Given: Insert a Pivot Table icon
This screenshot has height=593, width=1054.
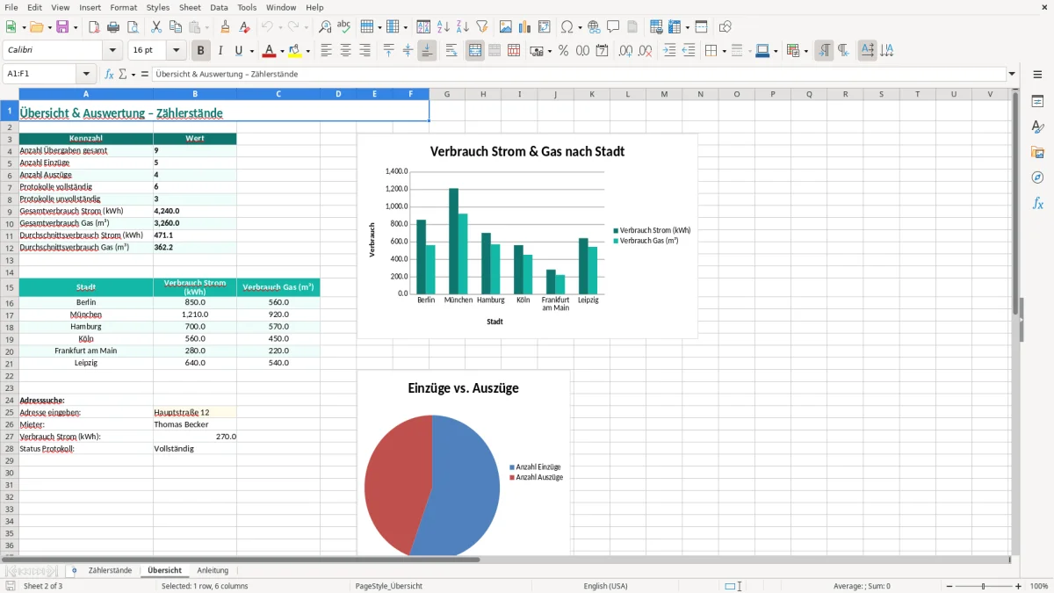Looking at the screenshot, I should 545,27.
